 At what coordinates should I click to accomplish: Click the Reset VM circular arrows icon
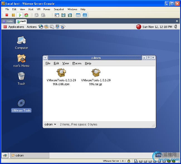tap(26, 15)
